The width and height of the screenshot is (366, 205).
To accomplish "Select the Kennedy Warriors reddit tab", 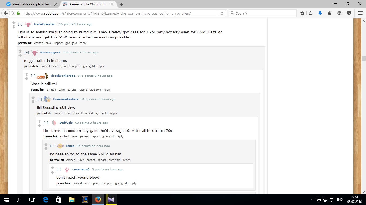I will [x=88, y=4].
